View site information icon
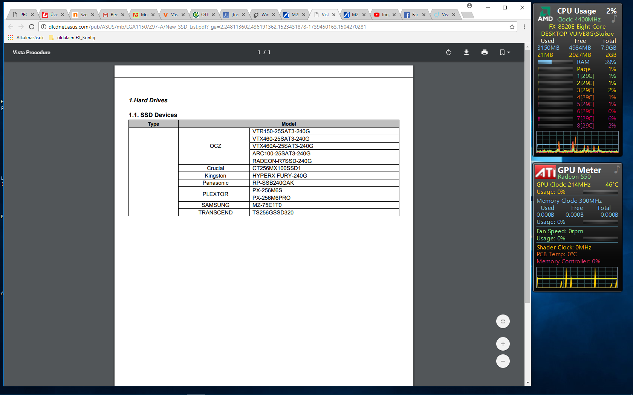Screen dimensions: 633x395 coord(44,27)
